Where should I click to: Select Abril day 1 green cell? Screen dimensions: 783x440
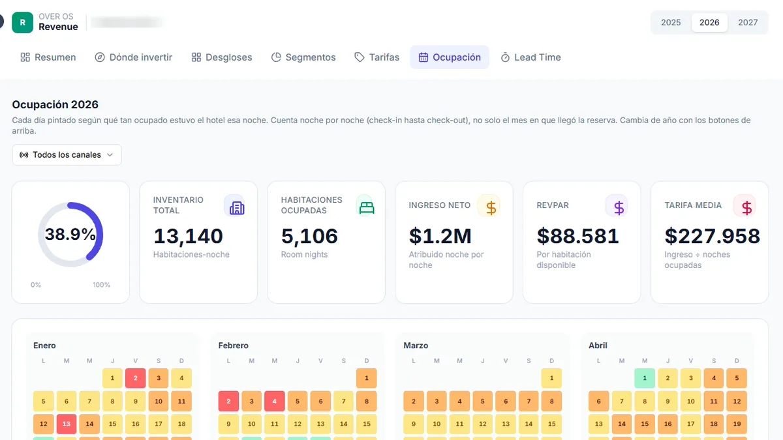[x=645, y=378]
